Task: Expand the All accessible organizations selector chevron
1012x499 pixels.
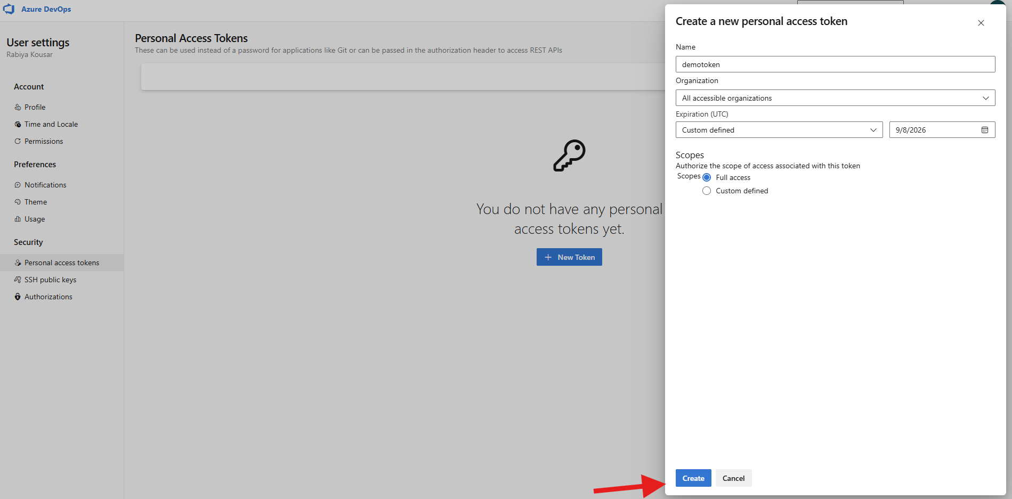Action: pos(986,97)
